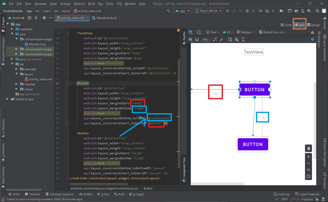Open the Android Profiler gauge icon
This screenshot has width=328, height=202.
[x=260, y=11]
